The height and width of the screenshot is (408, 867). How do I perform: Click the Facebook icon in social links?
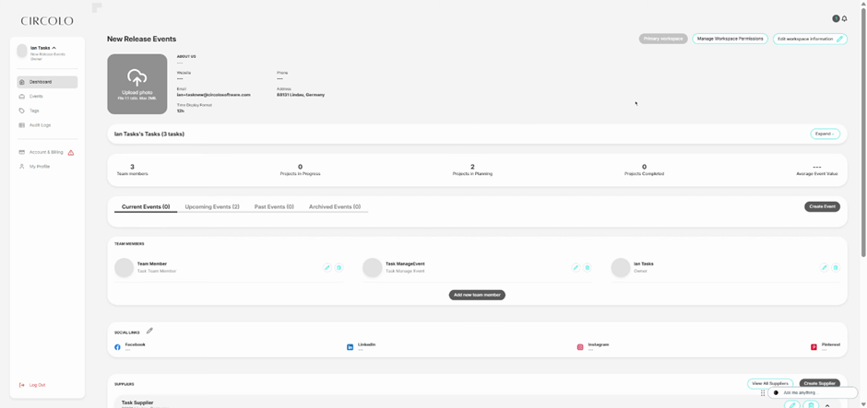pos(117,347)
